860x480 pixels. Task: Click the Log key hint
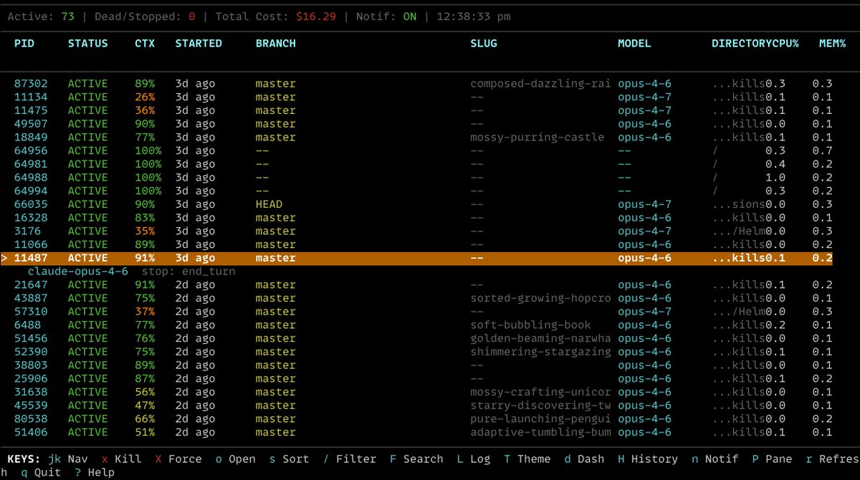click(474, 459)
